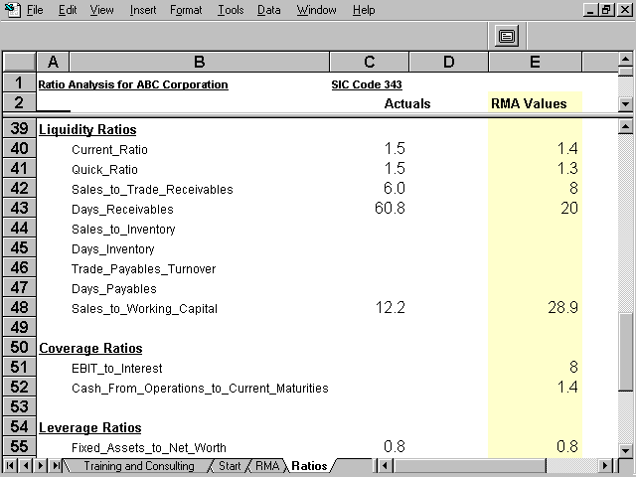Click the Current_Ratio label cell
The height and width of the screenshot is (477, 636).
coord(109,150)
